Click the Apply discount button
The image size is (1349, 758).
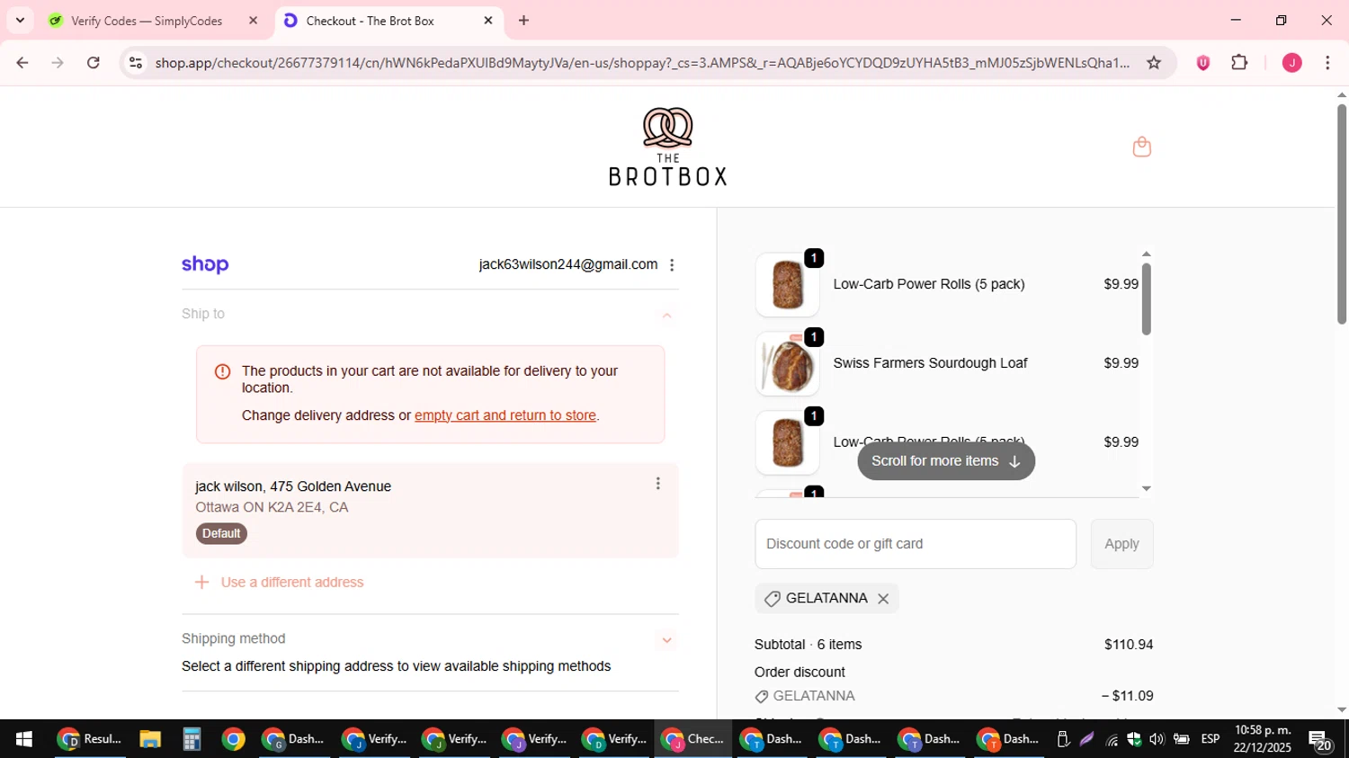(1121, 544)
